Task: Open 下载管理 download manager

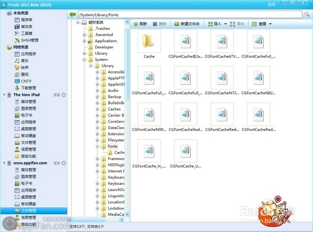Action: 26,88
